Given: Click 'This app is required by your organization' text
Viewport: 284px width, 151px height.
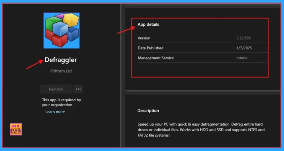Looking at the screenshot, I should pos(61,102).
